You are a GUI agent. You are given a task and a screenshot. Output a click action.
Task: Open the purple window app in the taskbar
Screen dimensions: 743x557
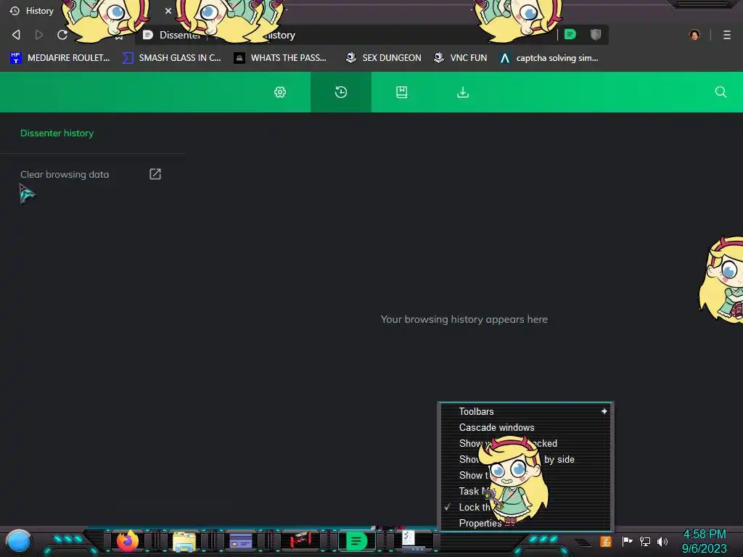(x=241, y=541)
